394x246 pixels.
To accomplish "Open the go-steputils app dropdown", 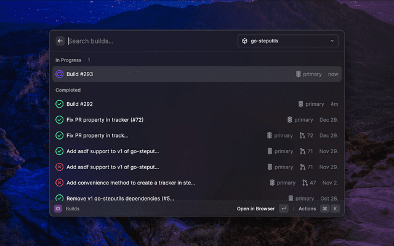I will (287, 41).
